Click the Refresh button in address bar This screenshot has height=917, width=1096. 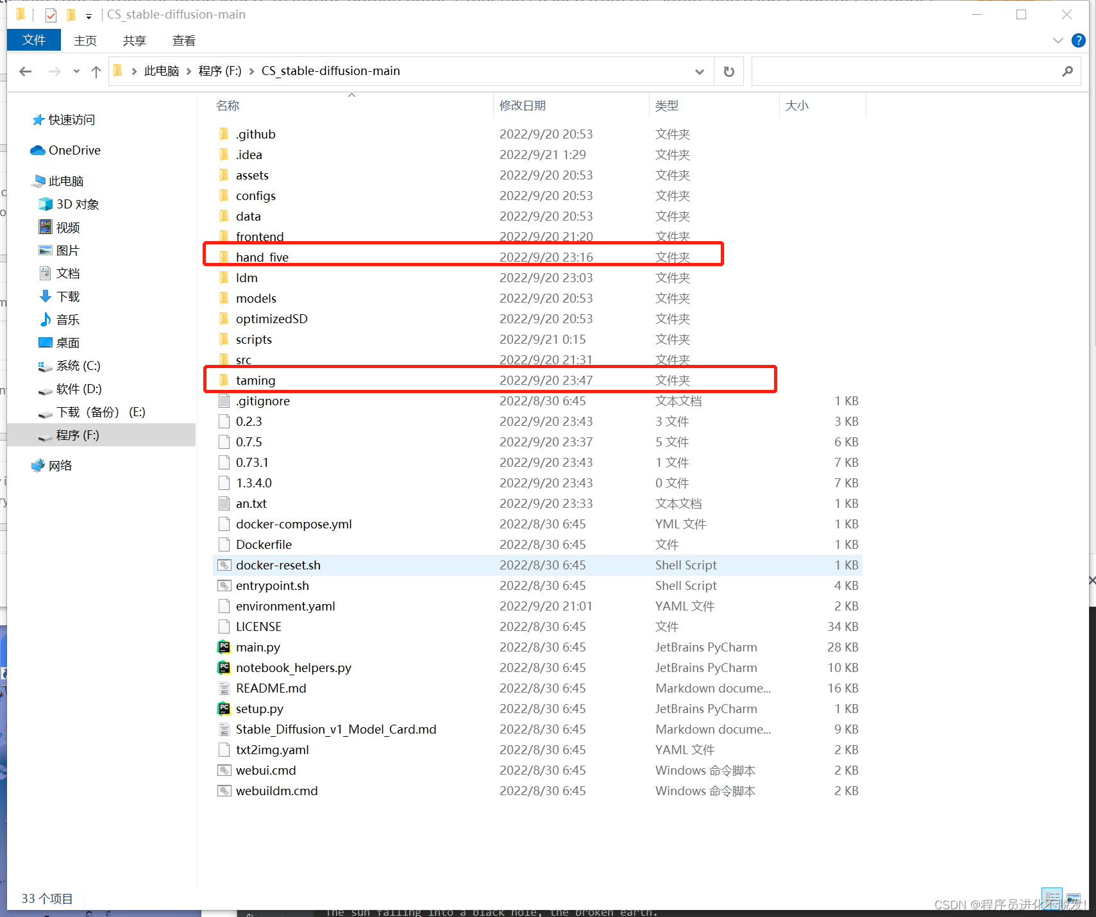(x=729, y=71)
